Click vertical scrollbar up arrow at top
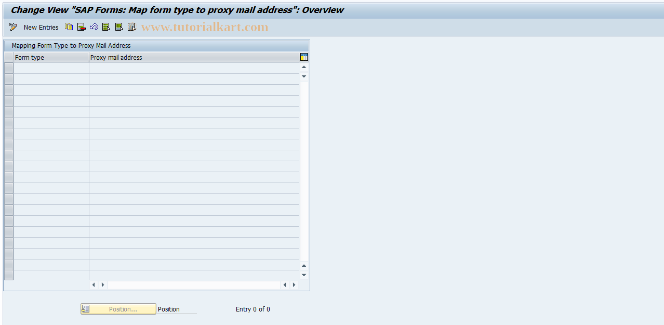 pos(304,67)
